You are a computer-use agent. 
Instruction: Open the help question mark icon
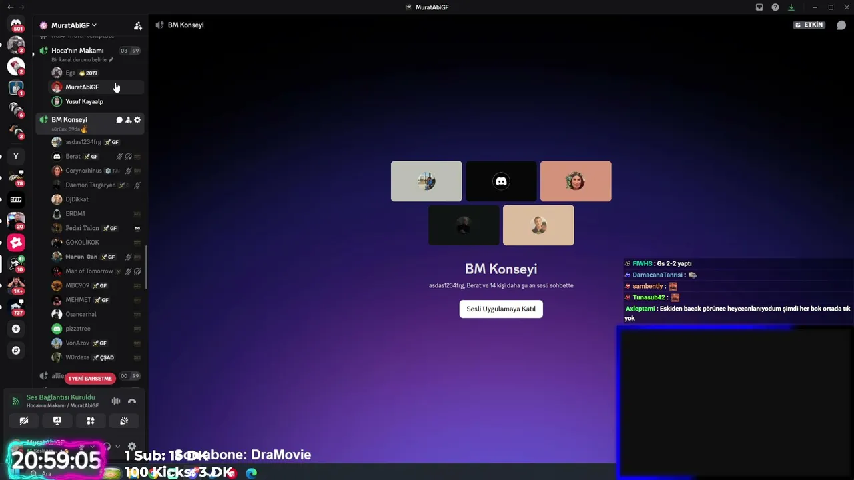coord(775,7)
